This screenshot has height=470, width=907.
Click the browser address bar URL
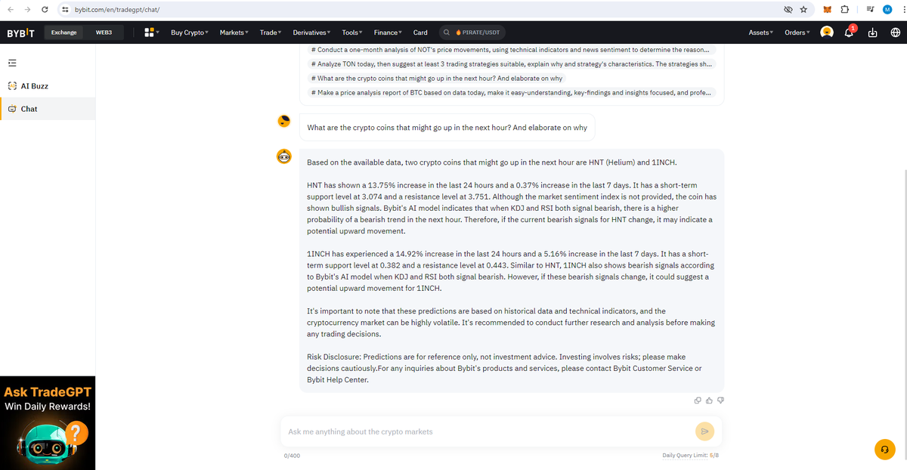(x=117, y=9)
